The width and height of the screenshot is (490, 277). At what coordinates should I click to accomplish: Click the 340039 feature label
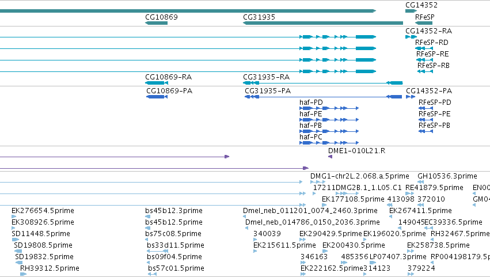pos(267,234)
